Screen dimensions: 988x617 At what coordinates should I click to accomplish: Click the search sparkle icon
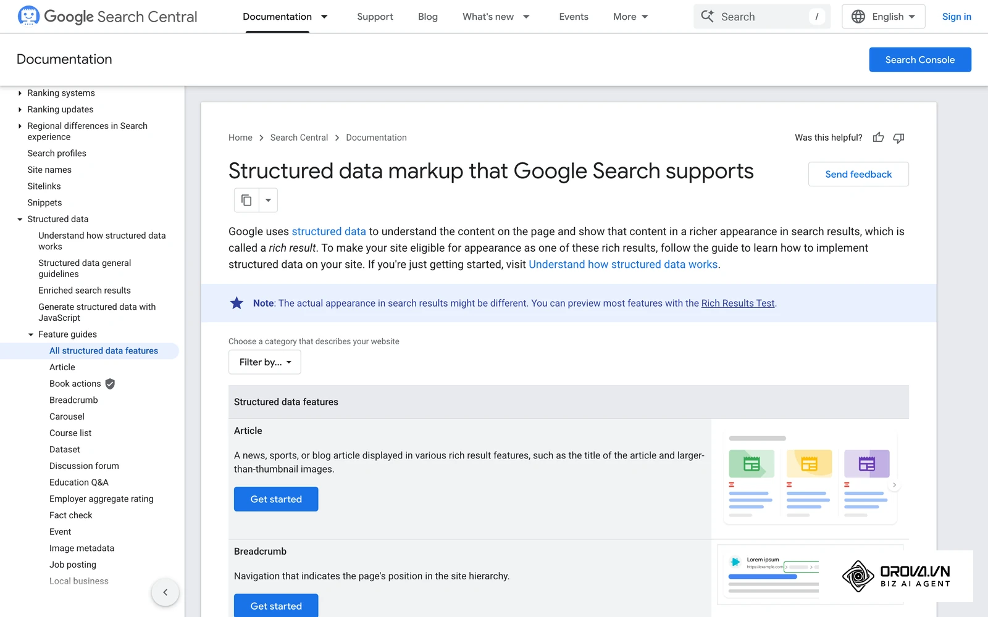pos(708,17)
